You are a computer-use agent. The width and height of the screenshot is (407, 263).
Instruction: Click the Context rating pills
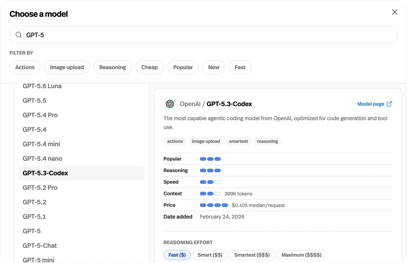210,194
